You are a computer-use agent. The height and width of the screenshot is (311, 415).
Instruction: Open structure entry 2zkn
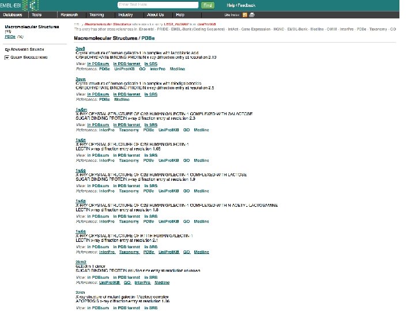pyautogui.click(x=80, y=293)
